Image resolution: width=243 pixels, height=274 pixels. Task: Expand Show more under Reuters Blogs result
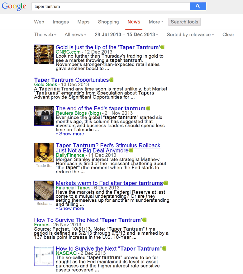click(70, 134)
